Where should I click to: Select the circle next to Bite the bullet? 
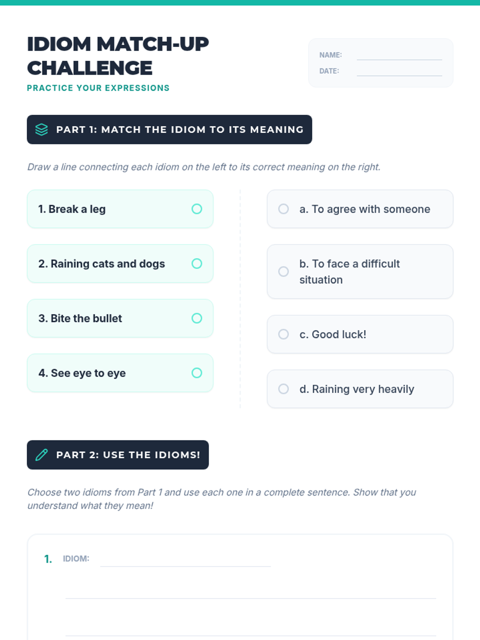click(197, 318)
